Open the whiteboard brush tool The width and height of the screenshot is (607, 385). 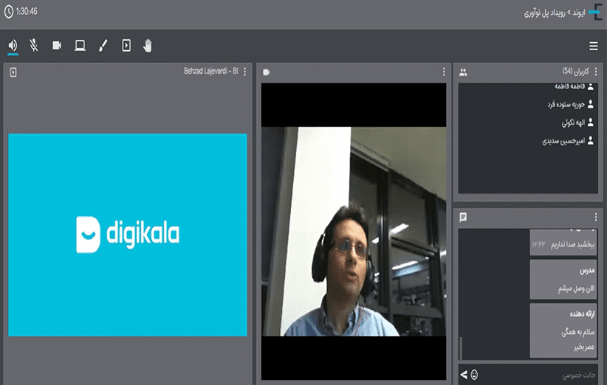click(x=103, y=46)
